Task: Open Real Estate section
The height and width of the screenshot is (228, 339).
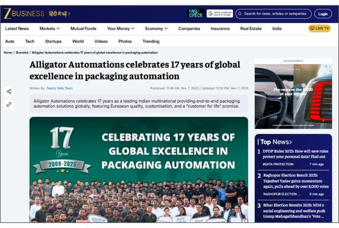Action: (251, 28)
